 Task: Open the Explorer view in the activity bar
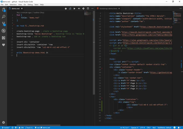click(x=3, y=10)
